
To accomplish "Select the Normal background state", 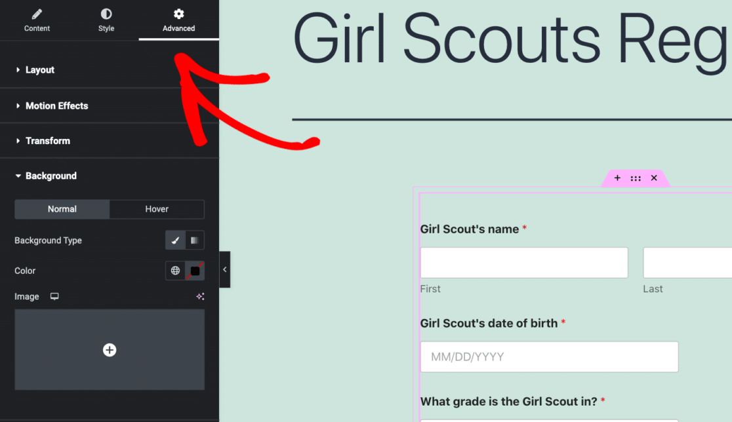I will (x=62, y=209).
